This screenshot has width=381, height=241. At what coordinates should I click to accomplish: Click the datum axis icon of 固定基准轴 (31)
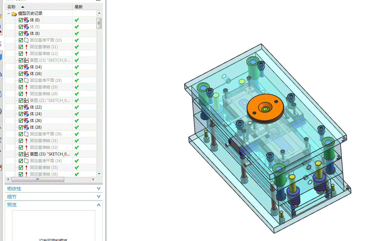point(26,141)
